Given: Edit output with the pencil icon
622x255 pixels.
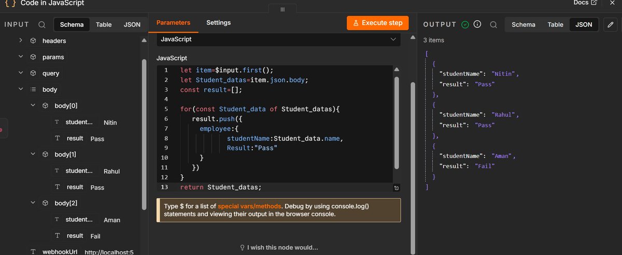Looking at the screenshot, I should (610, 24).
